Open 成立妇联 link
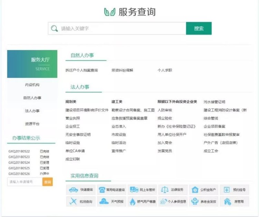The height and width of the screenshot is (217, 259). 73,159
